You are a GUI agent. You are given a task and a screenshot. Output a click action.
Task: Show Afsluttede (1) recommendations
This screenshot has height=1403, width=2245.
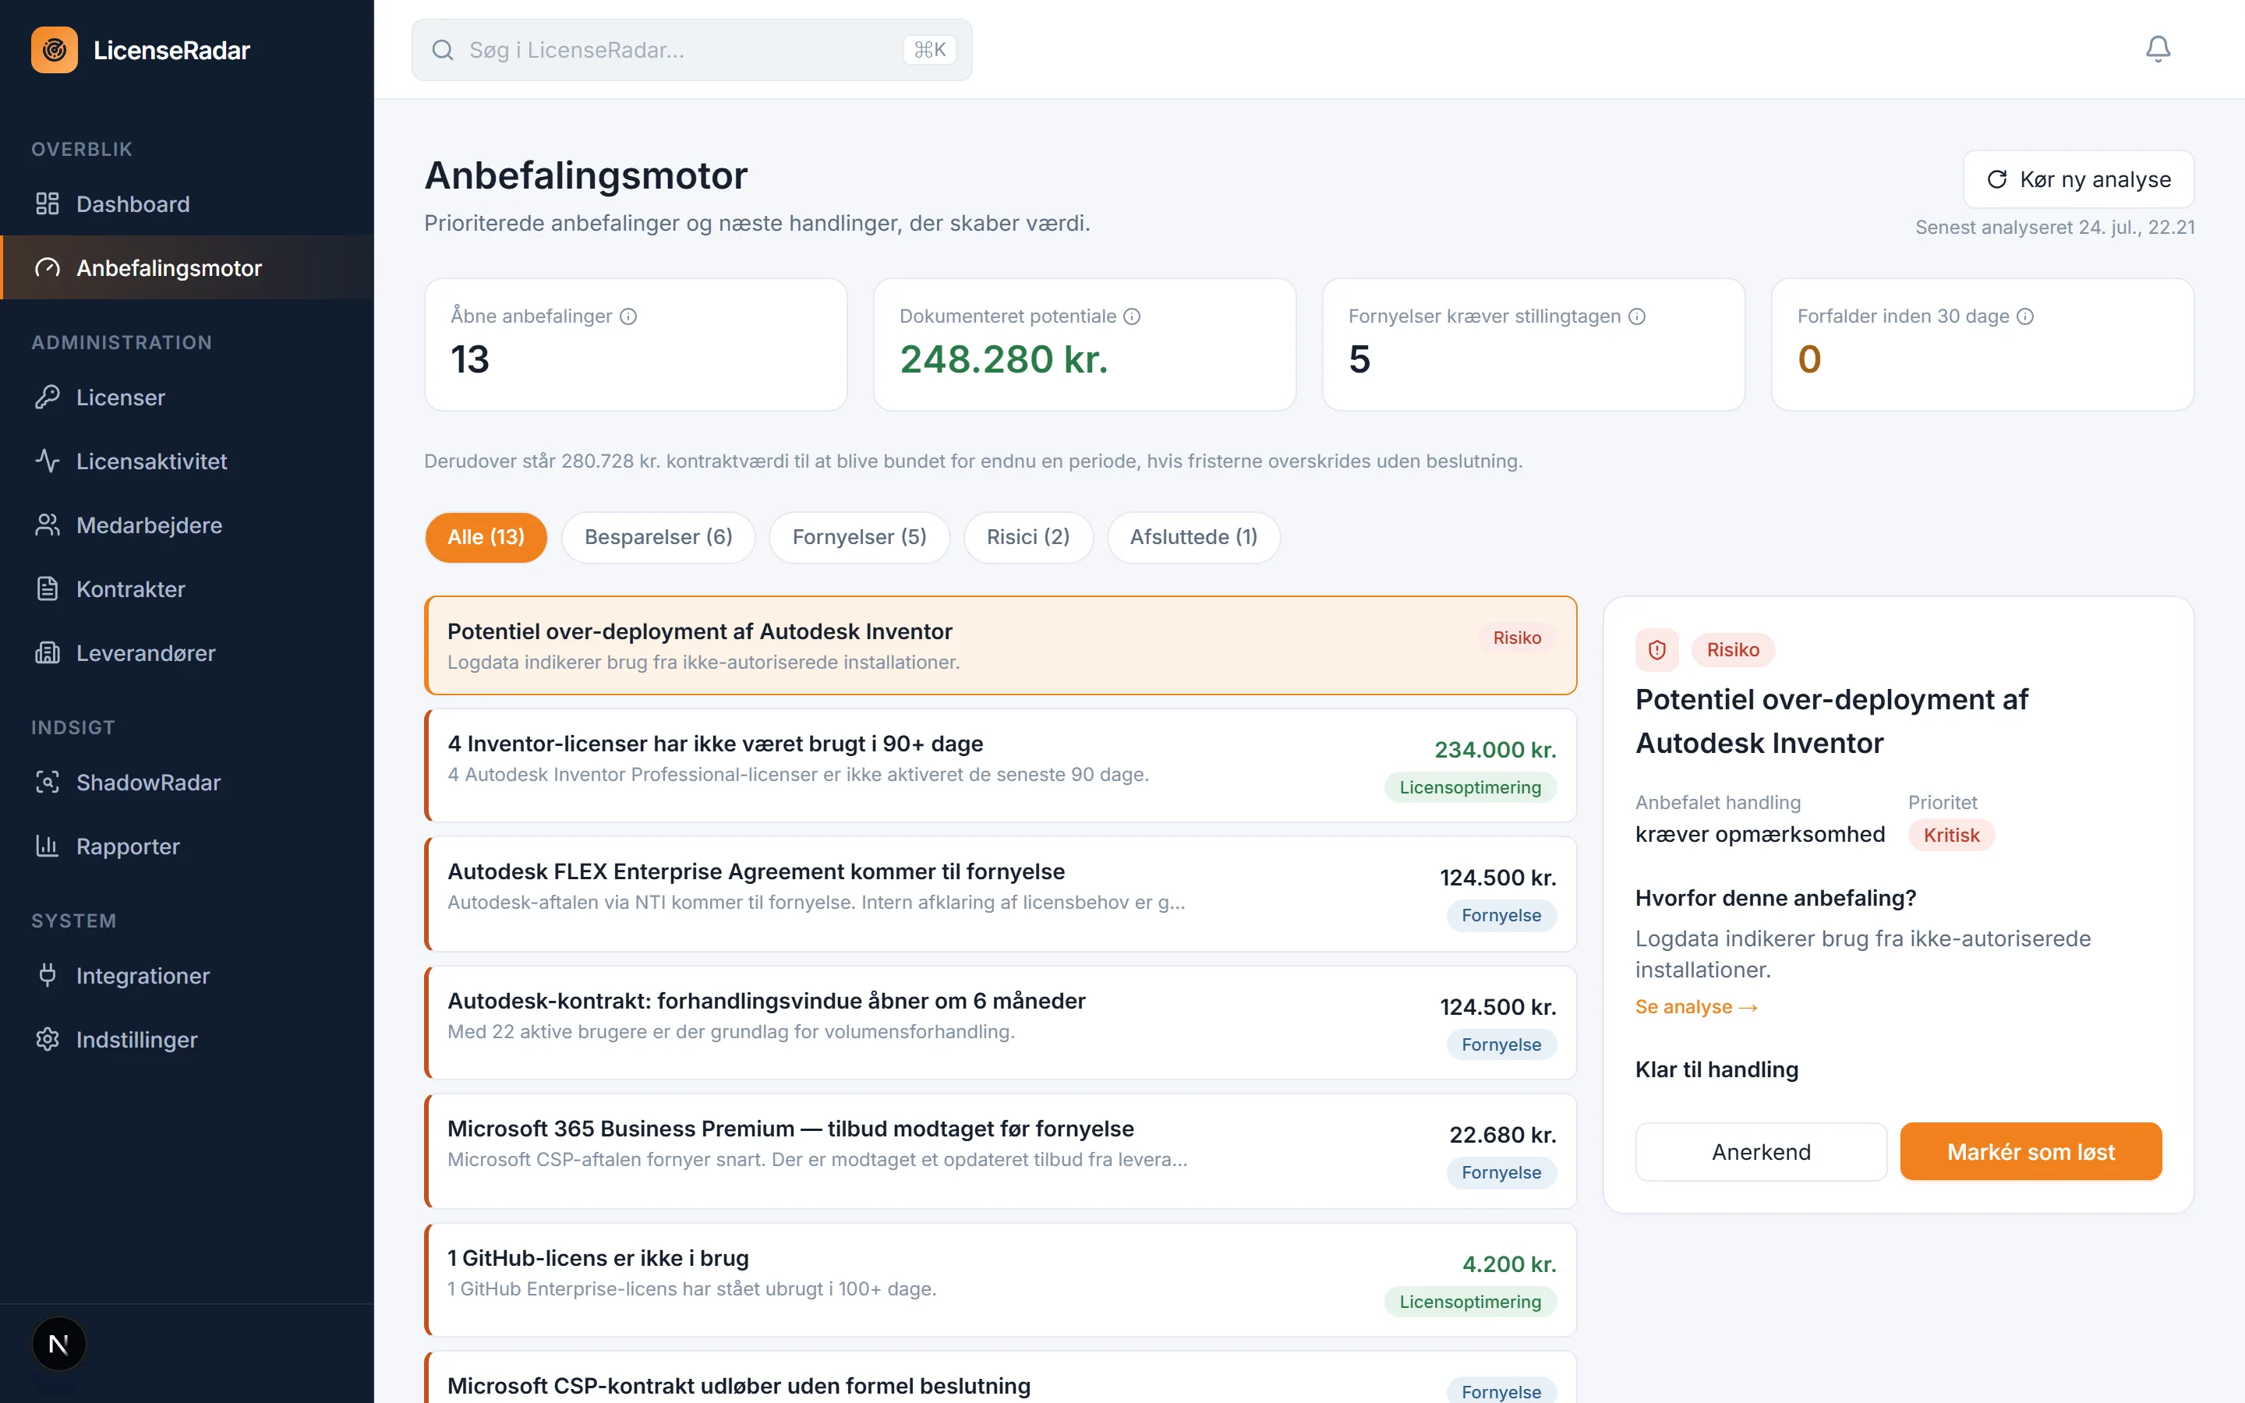pos(1194,537)
